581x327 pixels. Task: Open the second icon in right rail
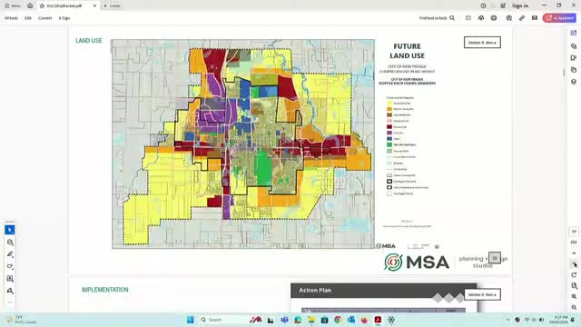[x=574, y=46]
